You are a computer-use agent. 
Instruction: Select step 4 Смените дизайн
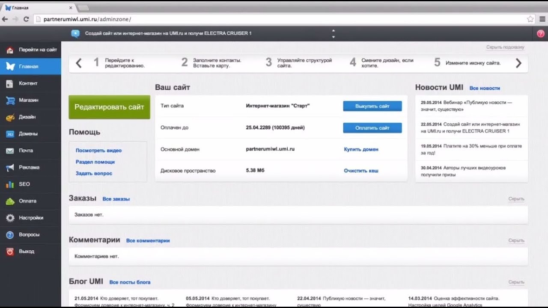(382, 63)
